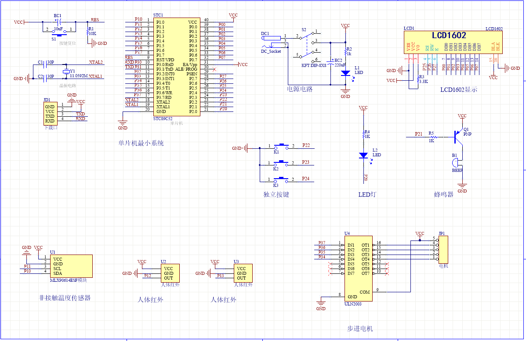Image resolution: width=526 pixels, height=341 pixels.
Task: Click the reset switch S1 symbol
Action: [58, 33]
